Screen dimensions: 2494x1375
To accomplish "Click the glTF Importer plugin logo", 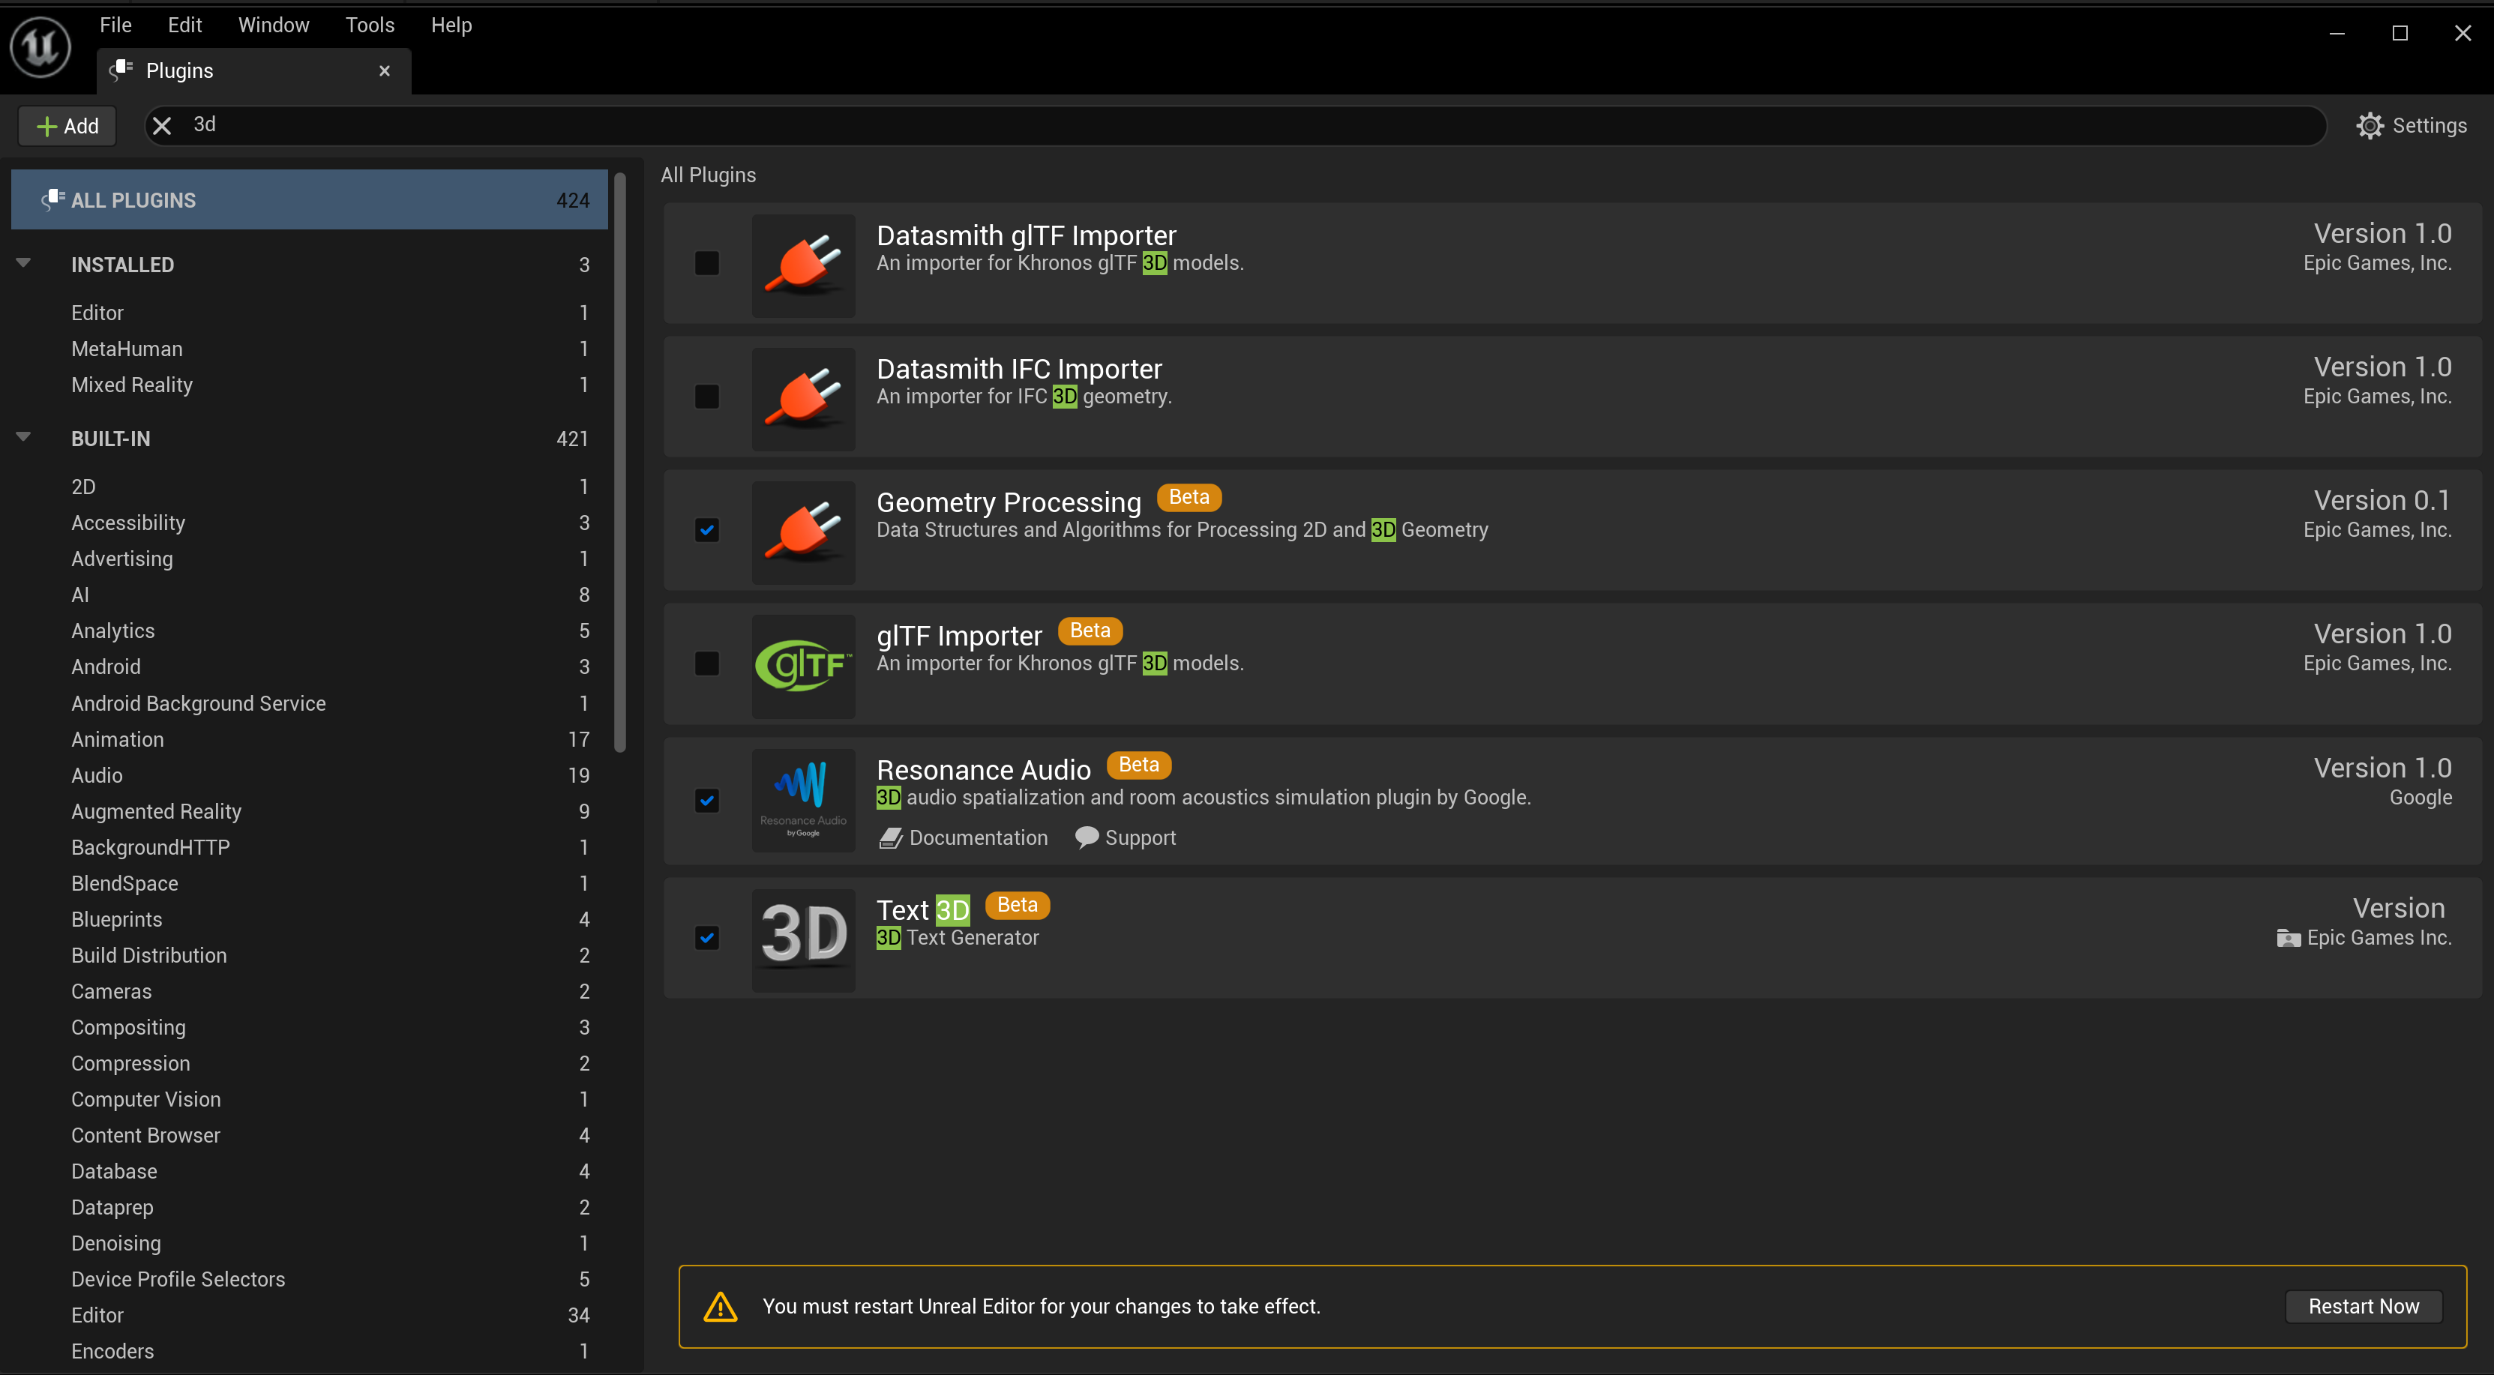I will (802, 665).
